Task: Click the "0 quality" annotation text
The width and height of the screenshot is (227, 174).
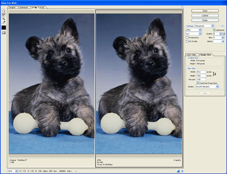Action: [x=177, y=160]
